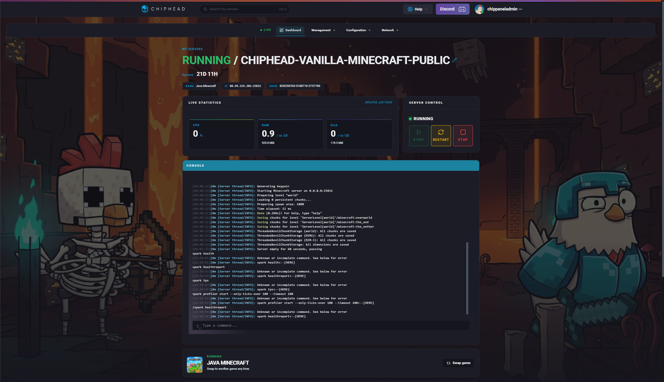Click the MY SERVERS breadcrumb link

[192, 49]
